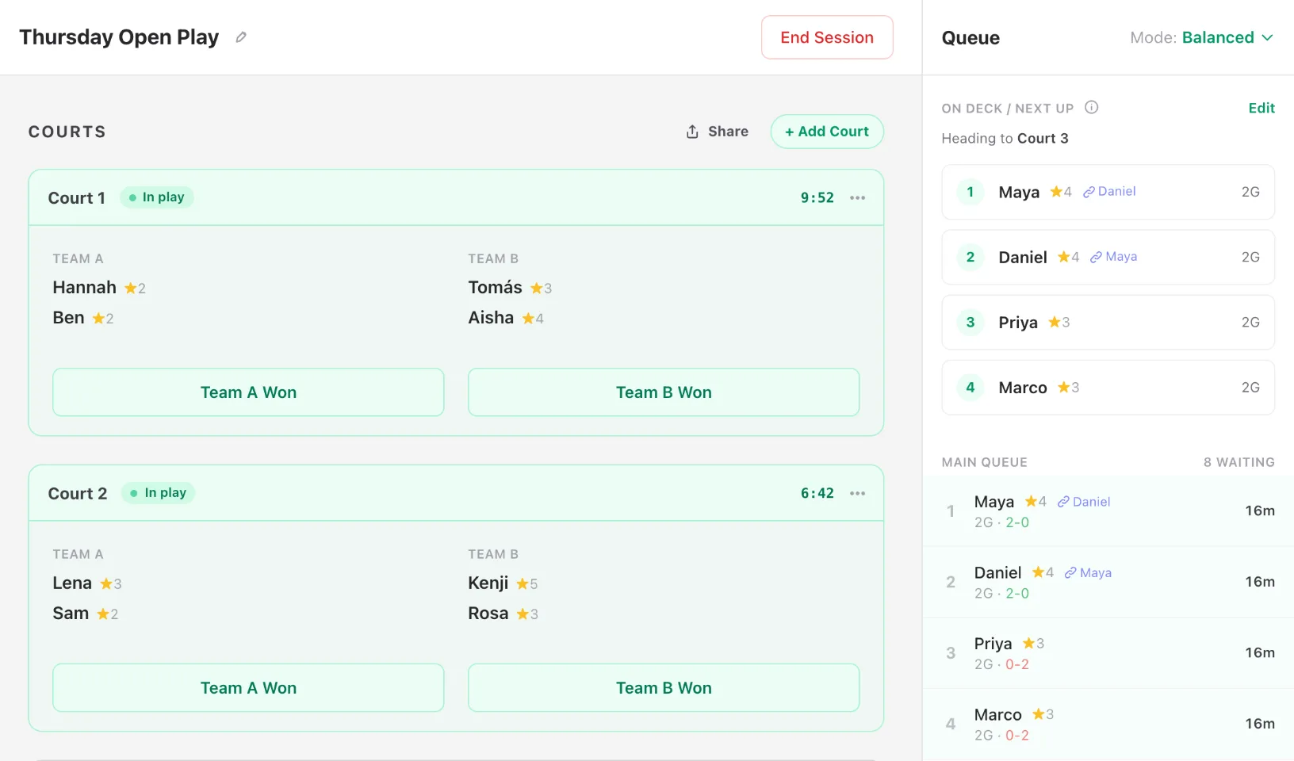1294x761 pixels.
Task: Click the On Deck info icon
Action: point(1091,108)
